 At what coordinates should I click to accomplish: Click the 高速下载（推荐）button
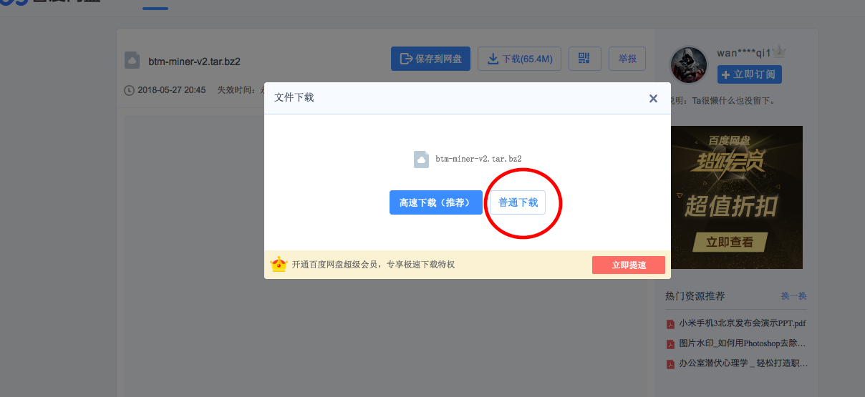(436, 202)
